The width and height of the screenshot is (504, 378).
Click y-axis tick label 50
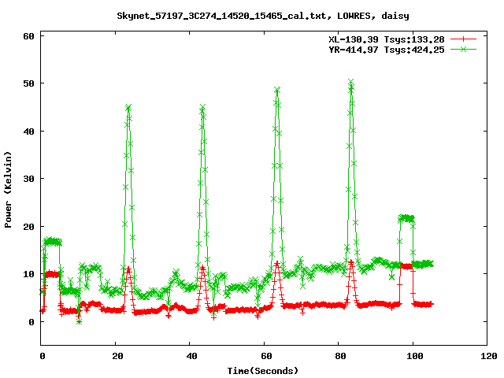point(28,83)
